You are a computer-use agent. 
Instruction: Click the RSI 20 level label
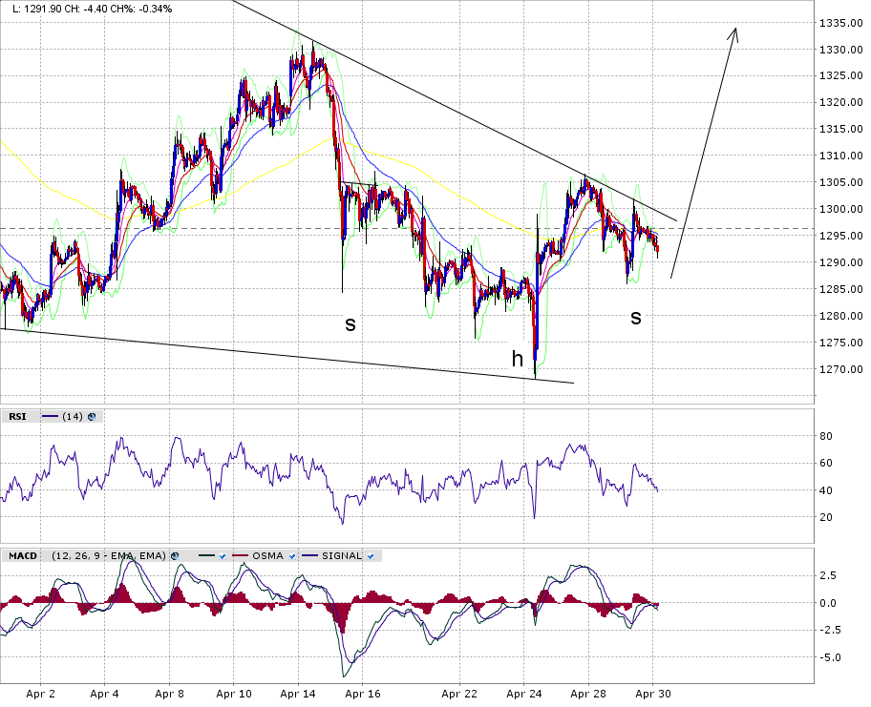826,517
